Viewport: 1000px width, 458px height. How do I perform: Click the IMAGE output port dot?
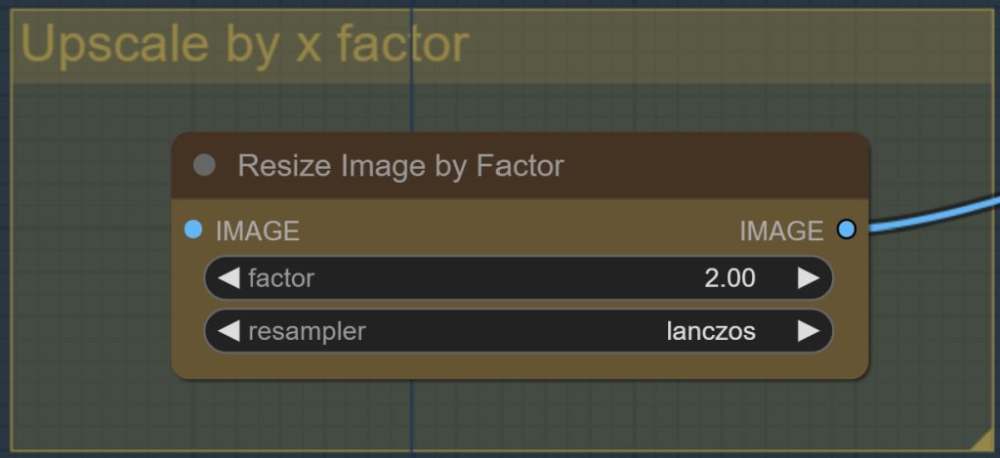click(x=847, y=229)
